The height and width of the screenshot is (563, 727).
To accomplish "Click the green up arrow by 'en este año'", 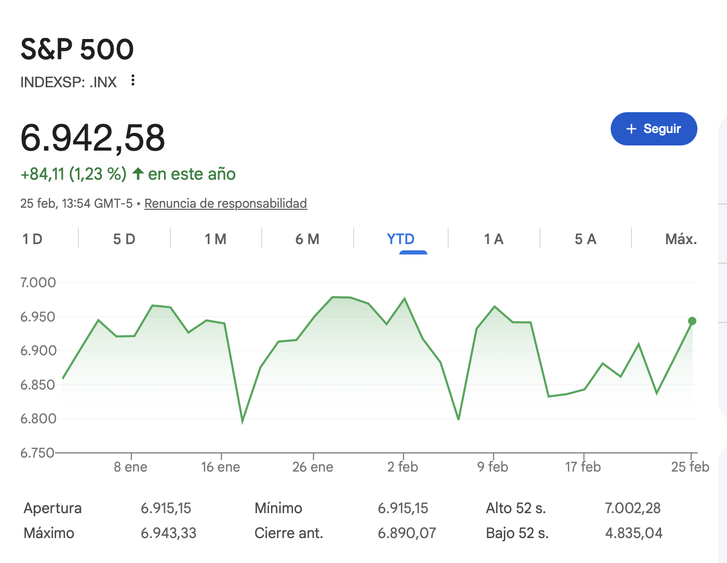I will (138, 173).
